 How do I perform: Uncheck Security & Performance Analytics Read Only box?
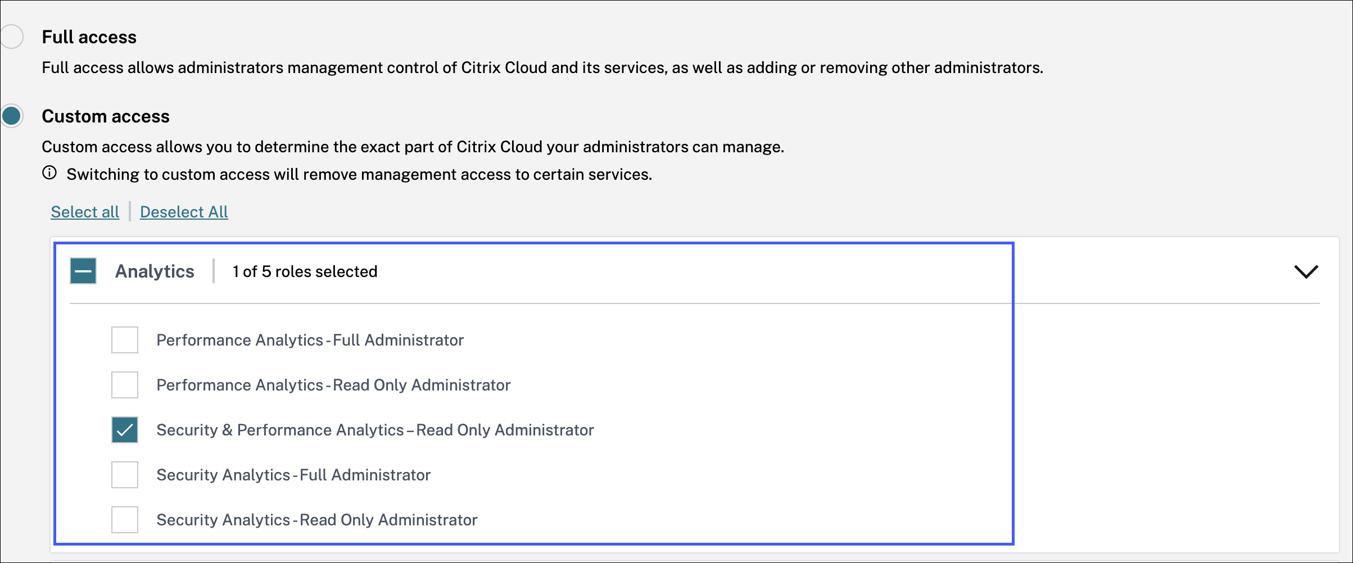coord(125,430)
